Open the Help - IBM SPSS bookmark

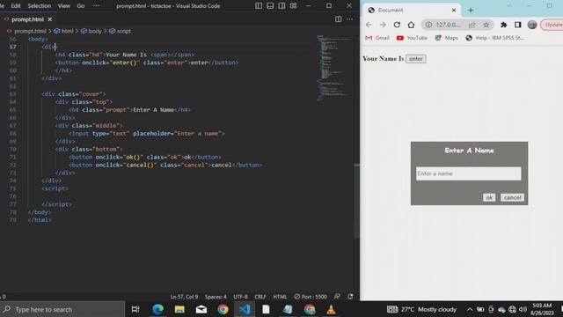click(x=494, y=38)
